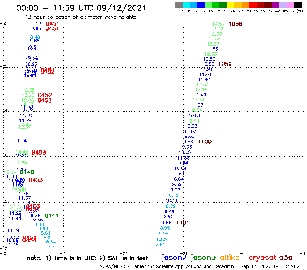
Task: Click wave height value 13.85
Action: pyautogui.click(x=28, y=95)
